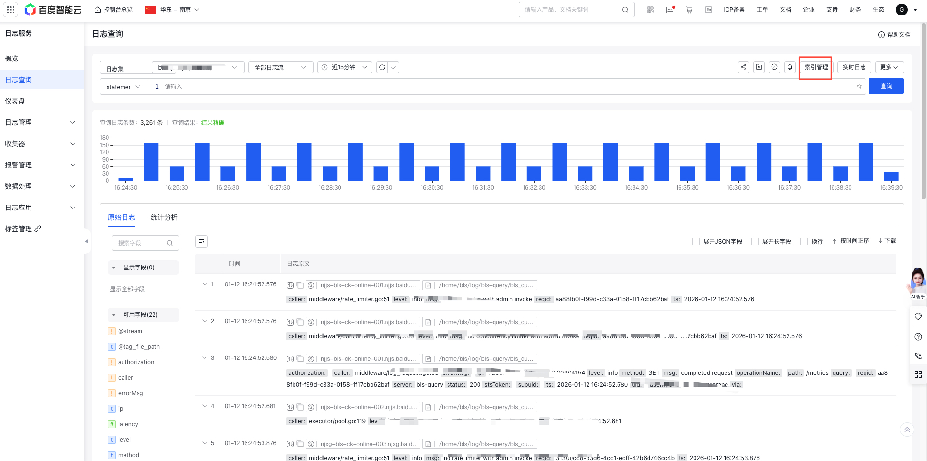Click the 索引管理 button
The image size is (927, 461).
816,67
